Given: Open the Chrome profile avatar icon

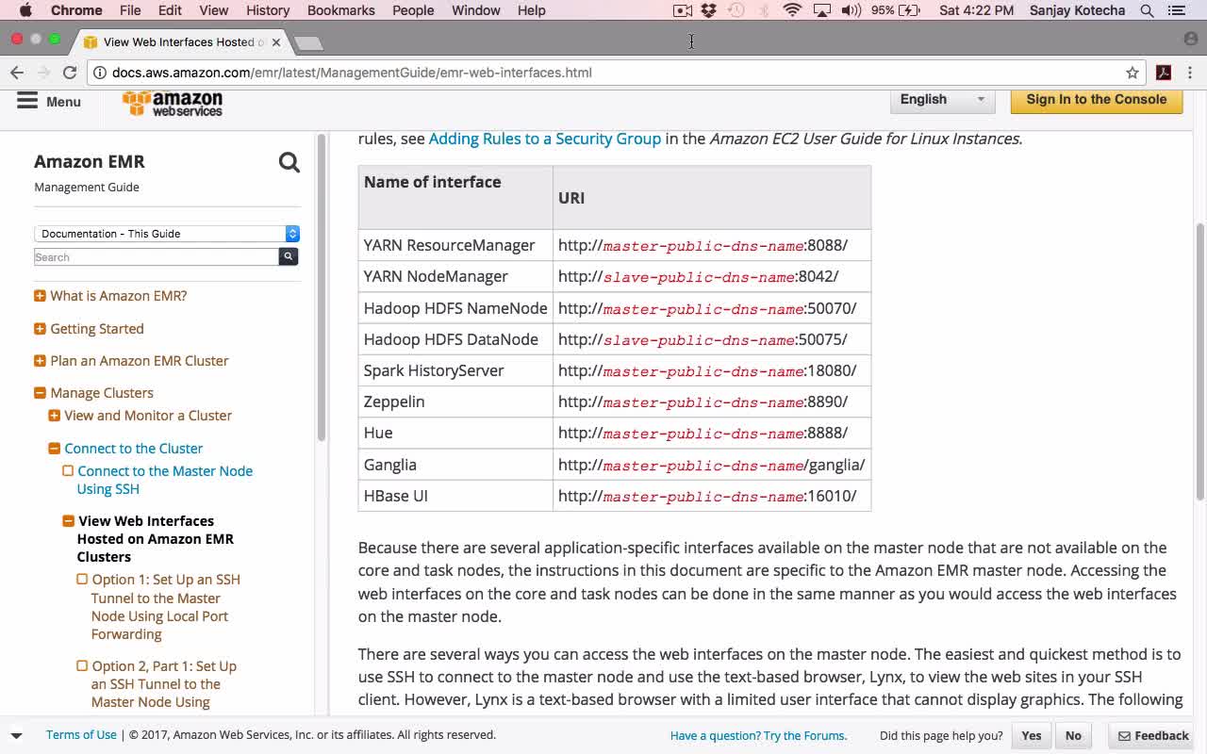Looking at the screenshot, I should 1191,40.
